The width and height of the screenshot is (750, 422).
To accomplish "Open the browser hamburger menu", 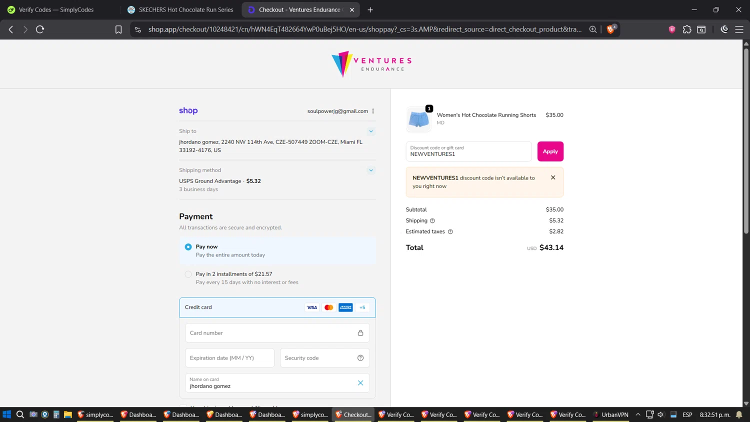I will tap(739, 29).
